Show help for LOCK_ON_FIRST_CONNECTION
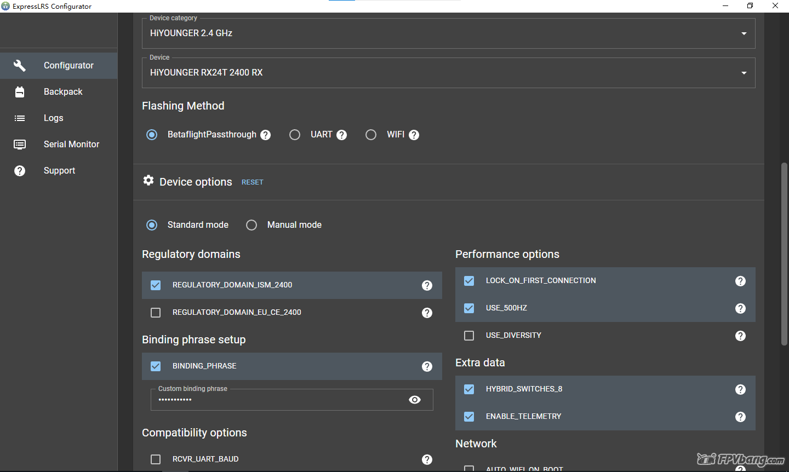 tap(741, 281)
